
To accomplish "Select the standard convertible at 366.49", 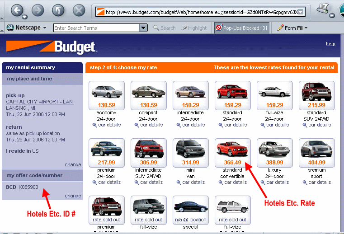I will 233,153.
